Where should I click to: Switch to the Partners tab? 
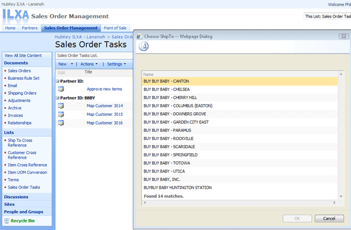point(30,28)
